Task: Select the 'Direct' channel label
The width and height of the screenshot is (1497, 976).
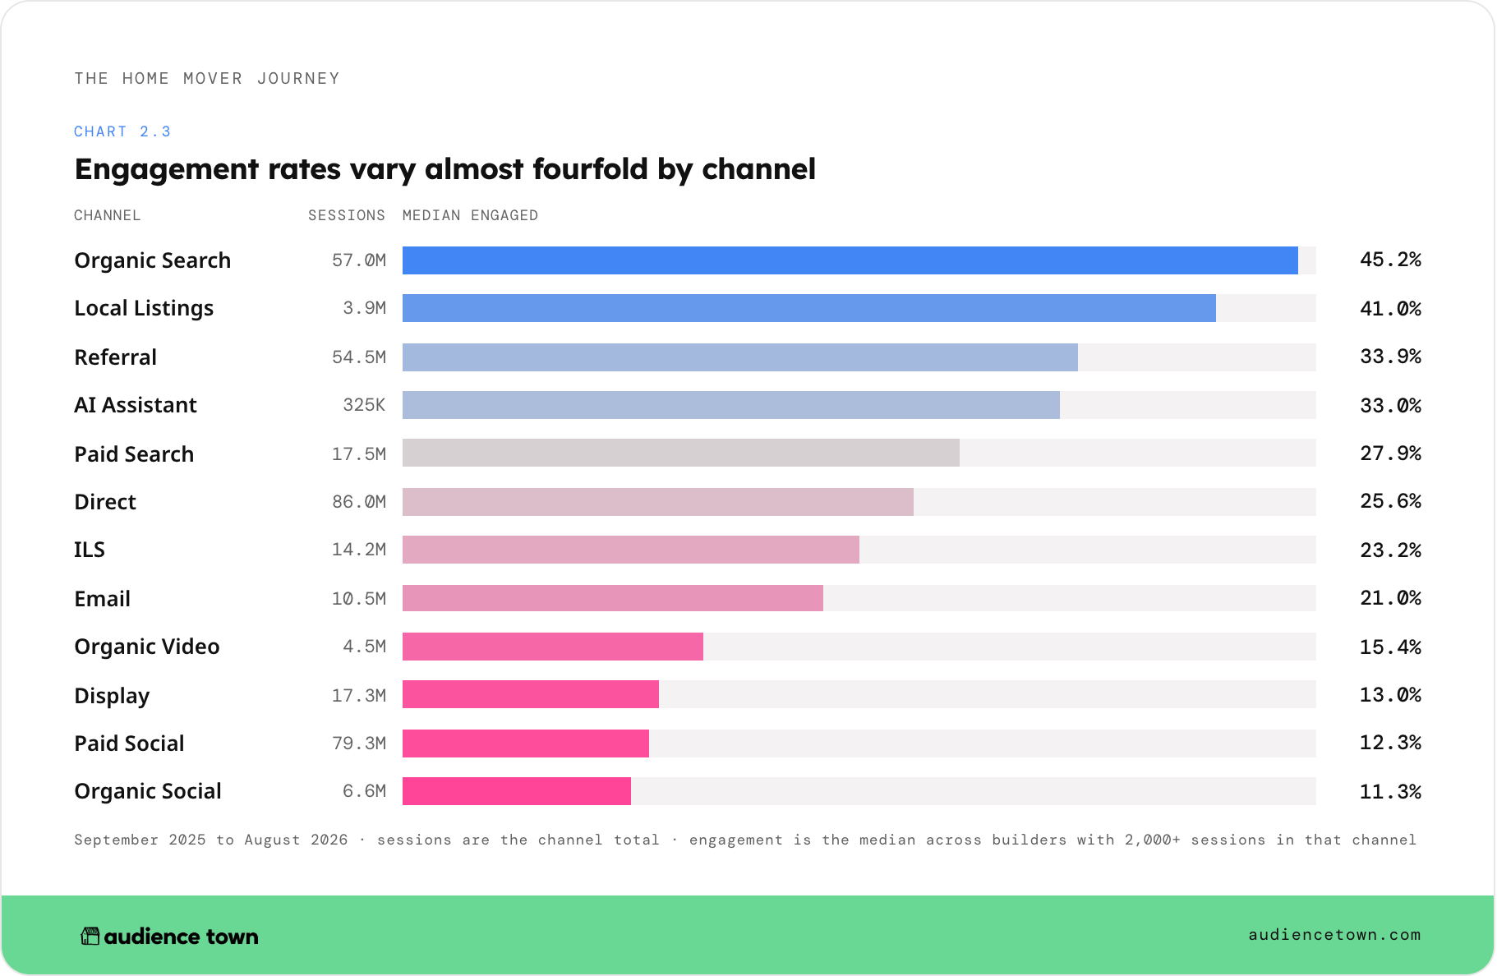Action: click(x=105, y=502)
